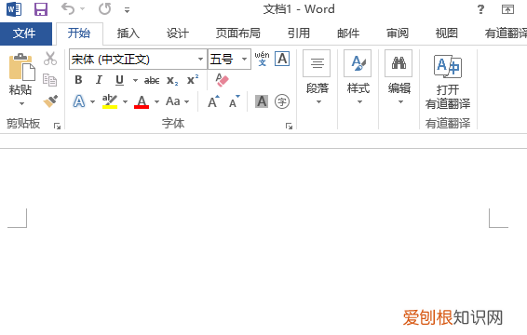Toggle Subscript formatting

(x=172, y=80)
